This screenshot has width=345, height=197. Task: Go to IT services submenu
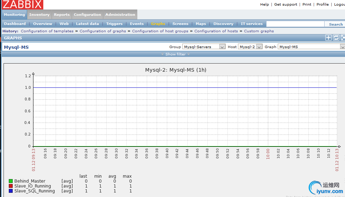(252, 24)
